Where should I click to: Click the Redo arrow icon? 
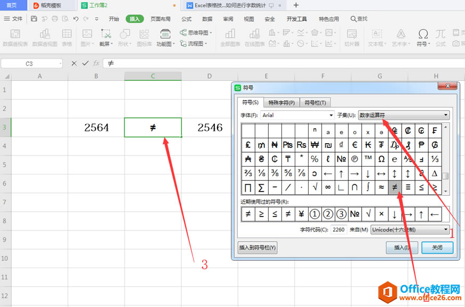86,19
